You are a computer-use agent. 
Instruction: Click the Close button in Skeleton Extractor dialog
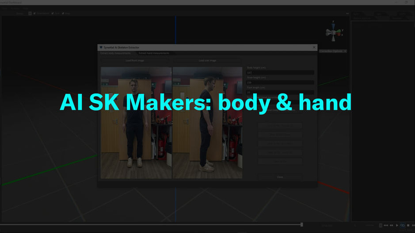[280, 177]
